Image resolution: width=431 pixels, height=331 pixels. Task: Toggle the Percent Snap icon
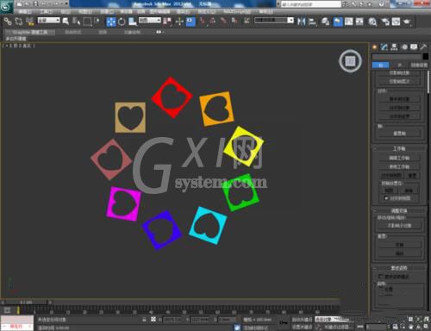click(223, 22)
